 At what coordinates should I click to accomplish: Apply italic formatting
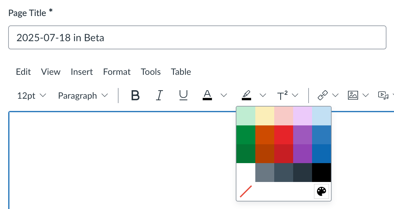click(x=159, y=96)
